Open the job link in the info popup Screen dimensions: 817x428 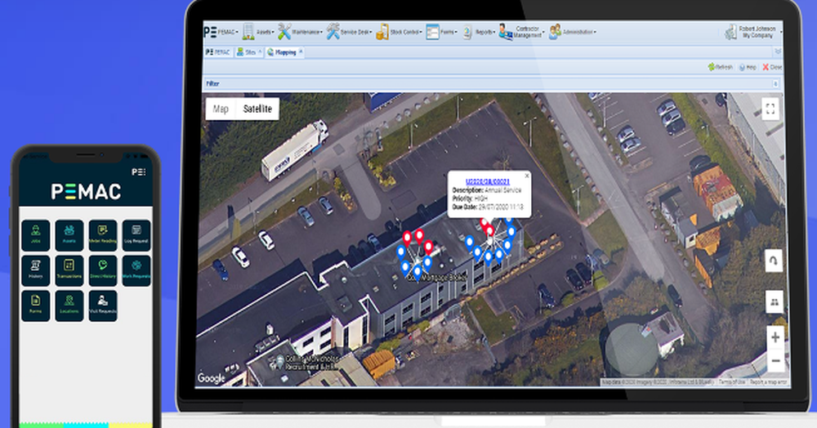tap(488, 181)
